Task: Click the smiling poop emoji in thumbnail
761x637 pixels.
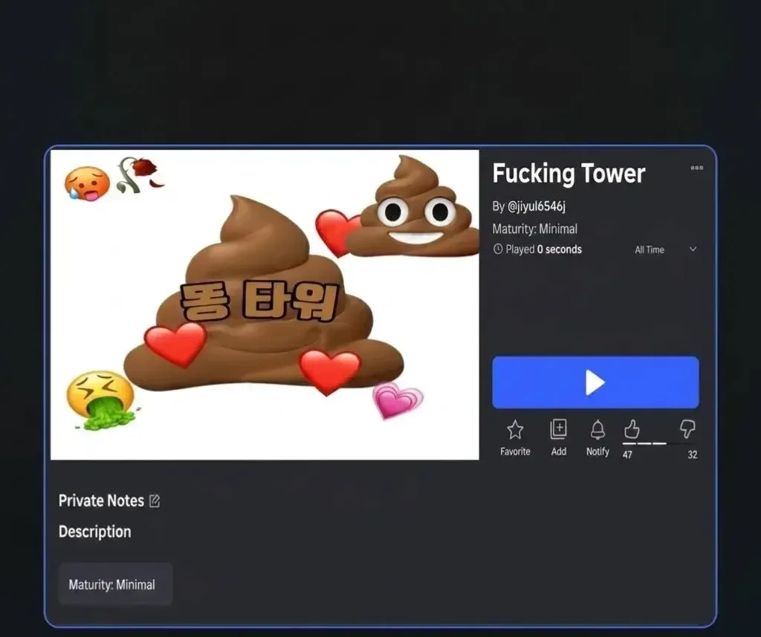Action: pos(414,211)
